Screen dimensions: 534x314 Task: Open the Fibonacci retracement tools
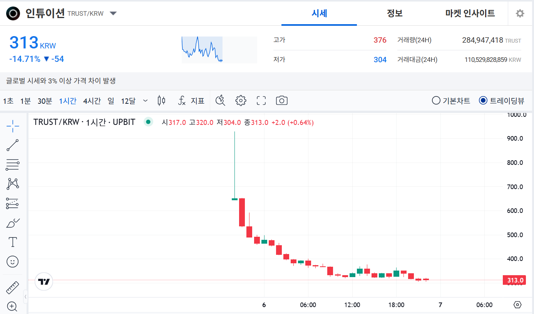(x=12, y=164)
